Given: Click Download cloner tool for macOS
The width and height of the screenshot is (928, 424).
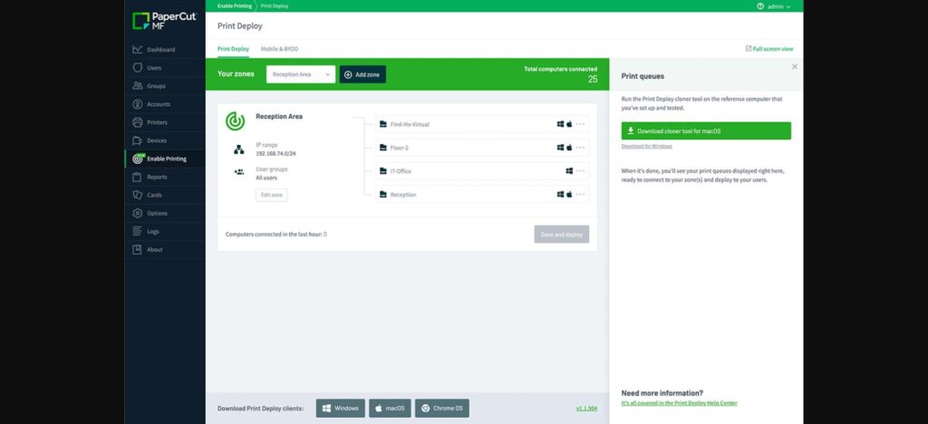Looking at the screenshot, I should click(706, 130).
